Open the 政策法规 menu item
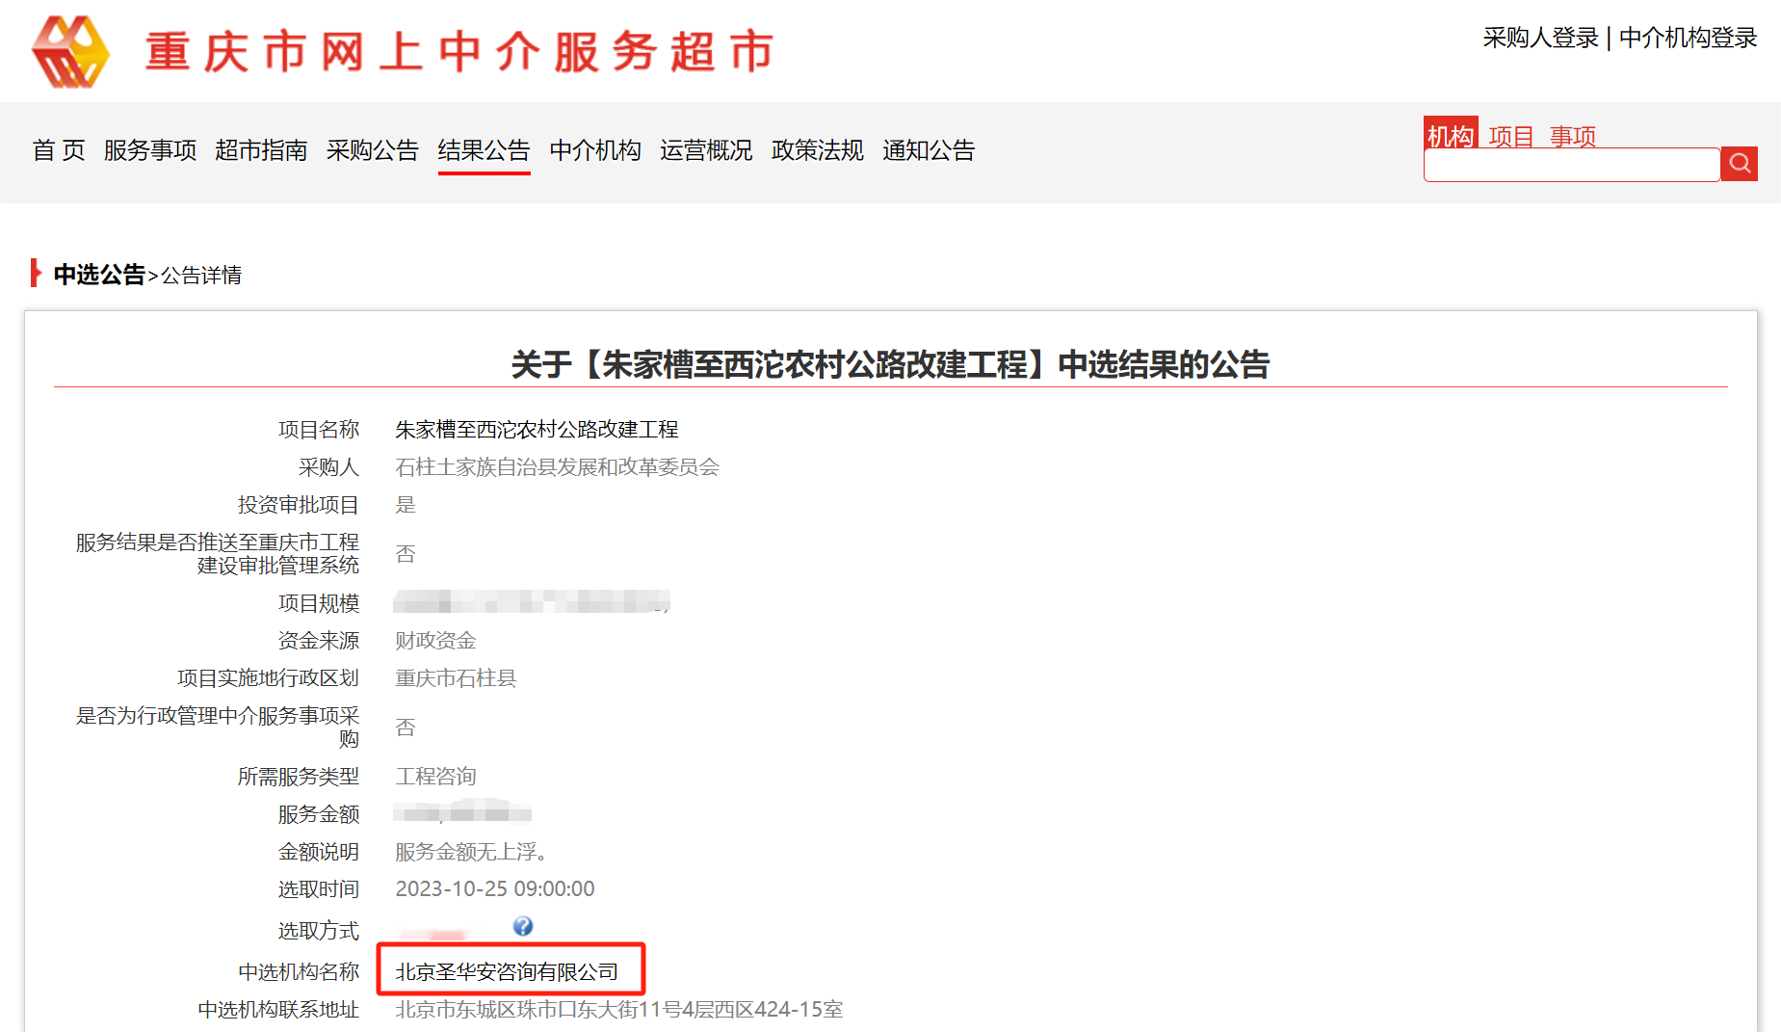The height and width of the screenshot is (1032, 1781). (818, 150)
